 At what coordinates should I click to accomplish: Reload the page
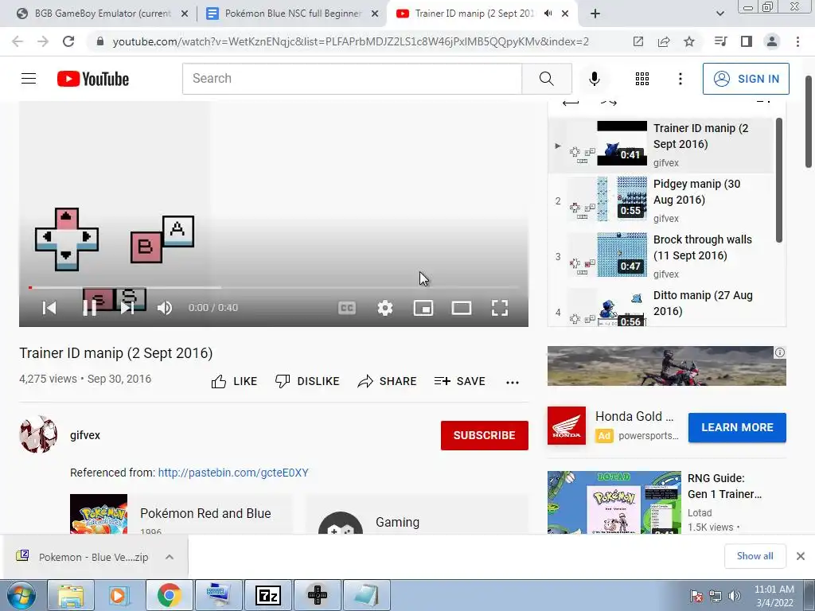[x=68, y=41]
